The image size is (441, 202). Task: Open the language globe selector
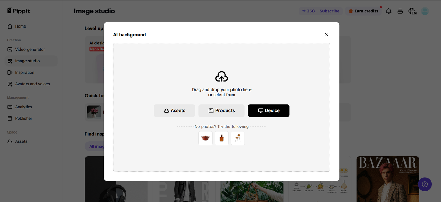[412, 11]
